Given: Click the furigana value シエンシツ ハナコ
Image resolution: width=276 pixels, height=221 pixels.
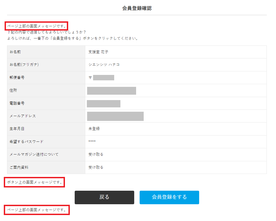Looking at the screenshot, I should point(104,65).
